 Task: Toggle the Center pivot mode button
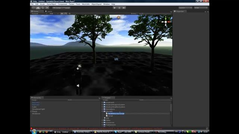pos(57,8)
